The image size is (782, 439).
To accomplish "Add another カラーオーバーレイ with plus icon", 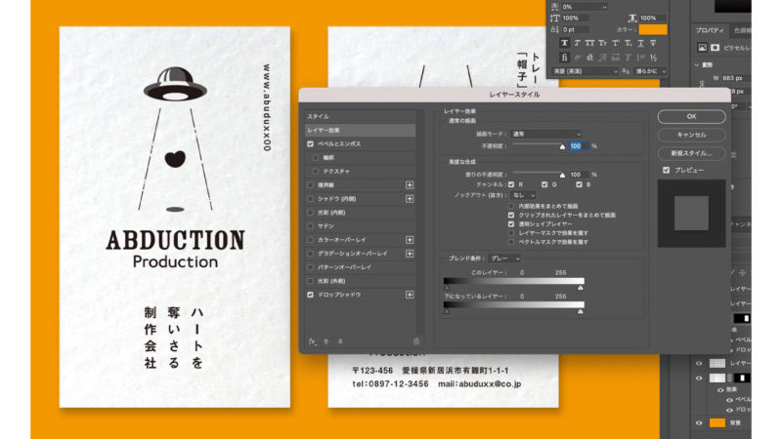I will pyautogui.click(x=410, y=240).
